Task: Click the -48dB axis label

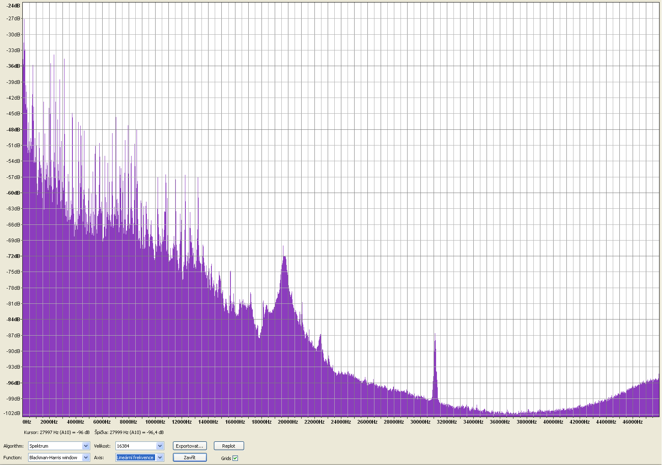Action: 13,130
